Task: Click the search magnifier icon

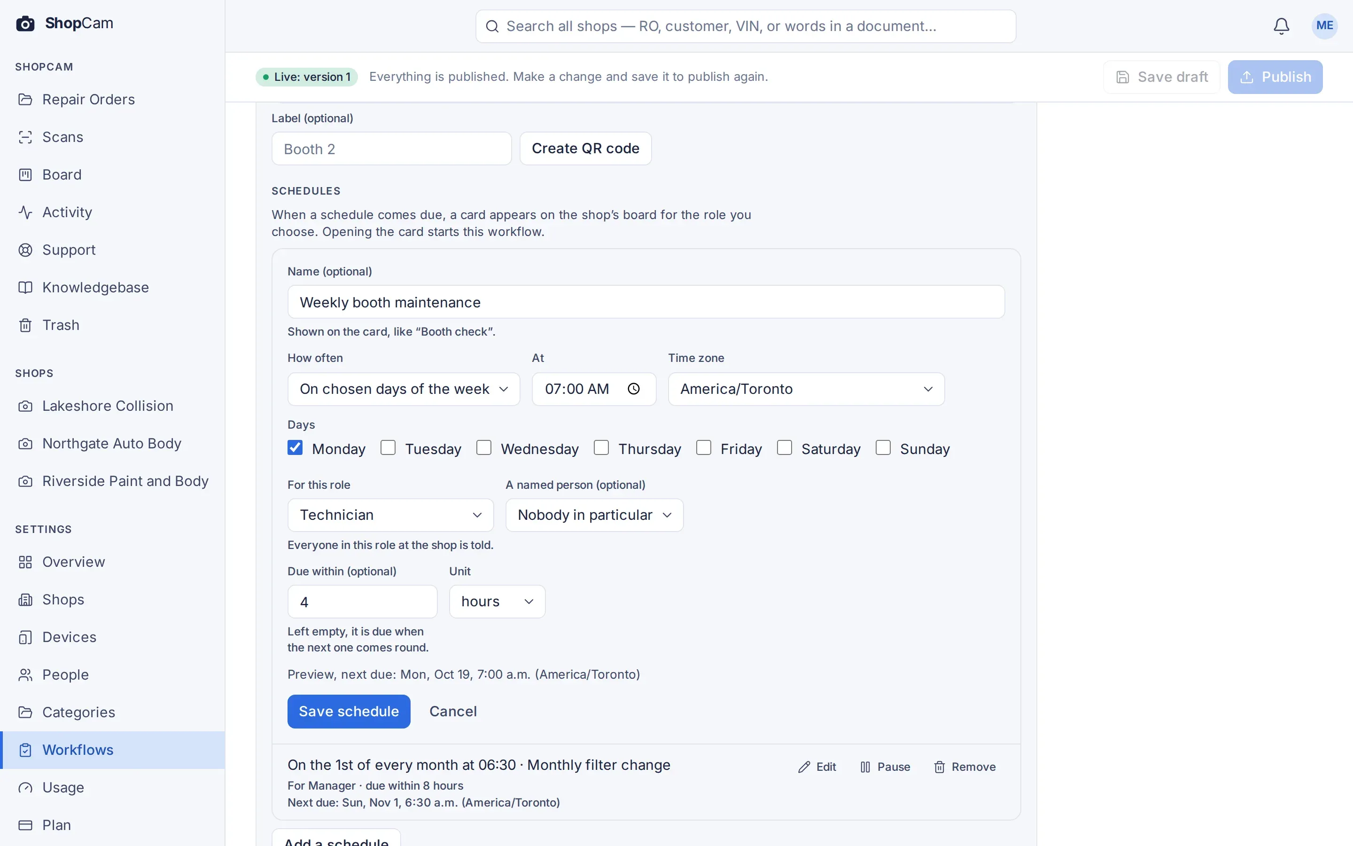Action: [492, 26]
